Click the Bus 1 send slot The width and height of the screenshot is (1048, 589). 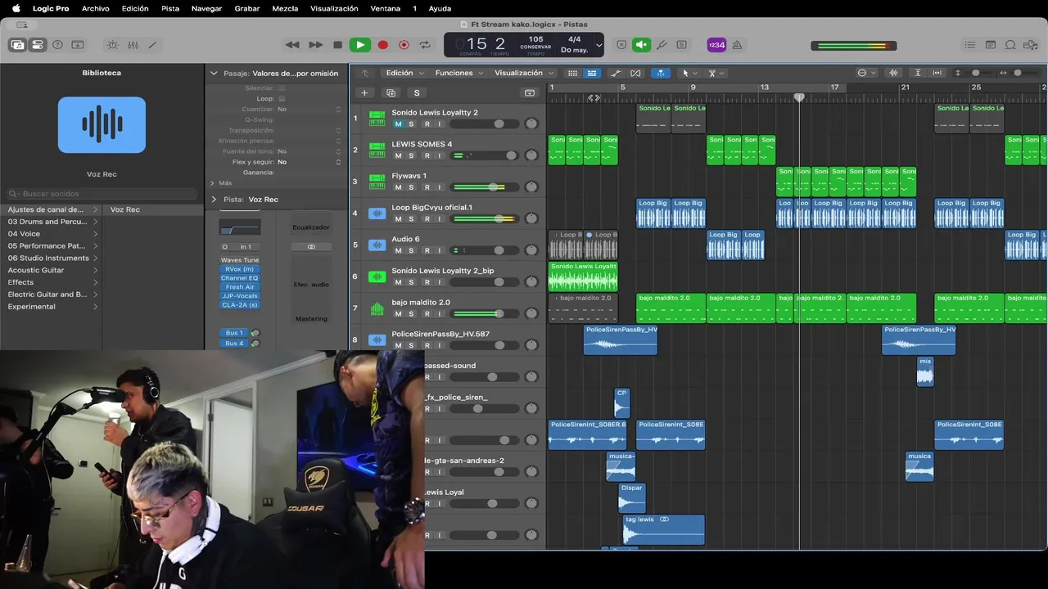pos(234,333)
